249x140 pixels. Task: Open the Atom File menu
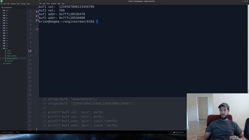[x=2, y=3]
